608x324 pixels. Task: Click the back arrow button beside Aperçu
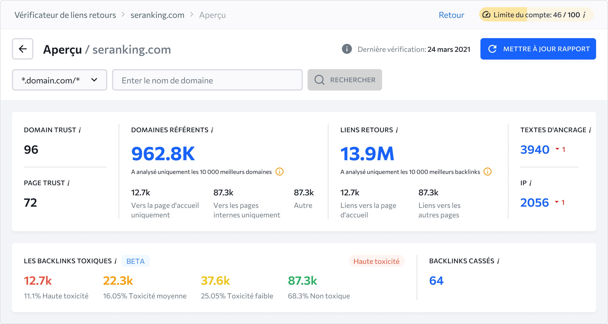23,49
